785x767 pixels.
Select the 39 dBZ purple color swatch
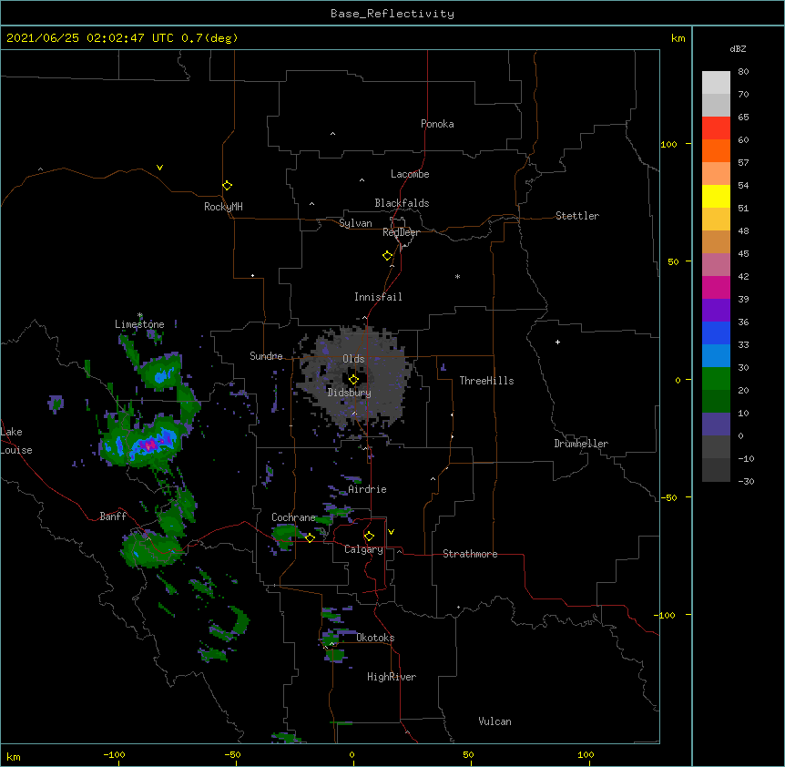click(716, 310)
